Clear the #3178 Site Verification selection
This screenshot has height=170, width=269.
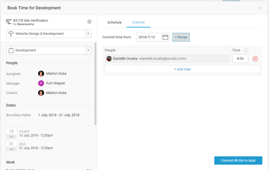pyautogui.click(x=90, y=22)
